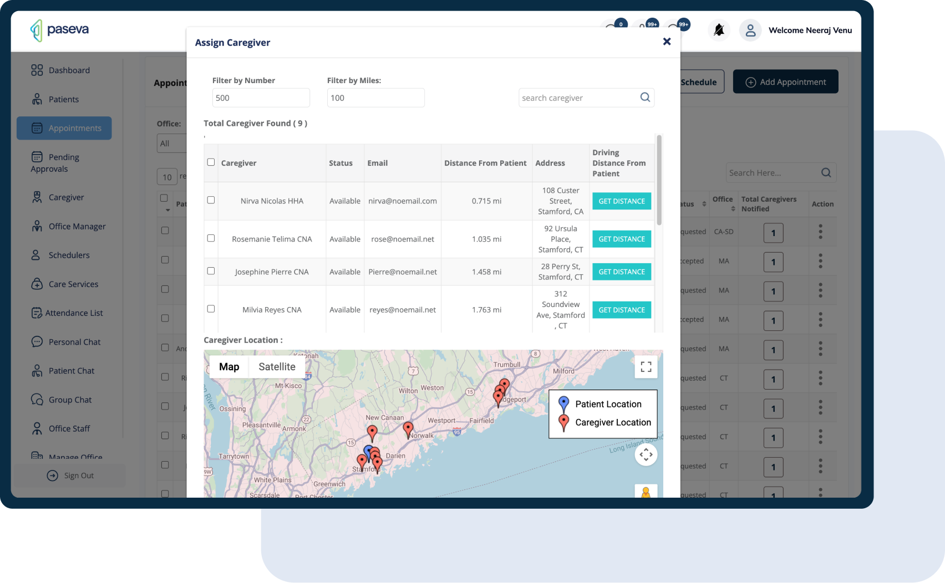Image resolution: width=945 pixels, height=583 pixels.
Task: Get driving distance for Rosemanie Telima CNA
Action: pyautogui.click(x=622, y=239)
